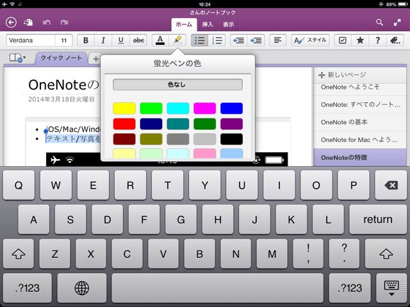The width and height of the screenshot is (410, 307).
Task: Choose 色なし to remove highlight
Action: click(177, 84)
